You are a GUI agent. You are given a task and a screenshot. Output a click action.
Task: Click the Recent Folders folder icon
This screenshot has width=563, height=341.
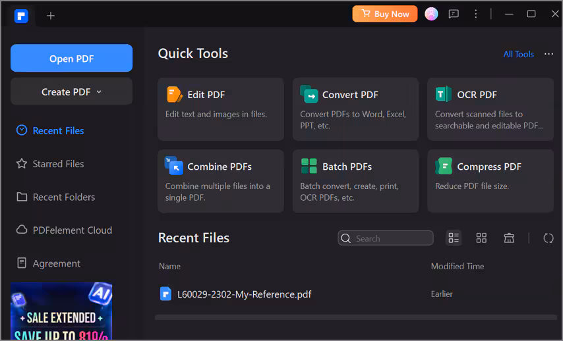pos(22,197)
